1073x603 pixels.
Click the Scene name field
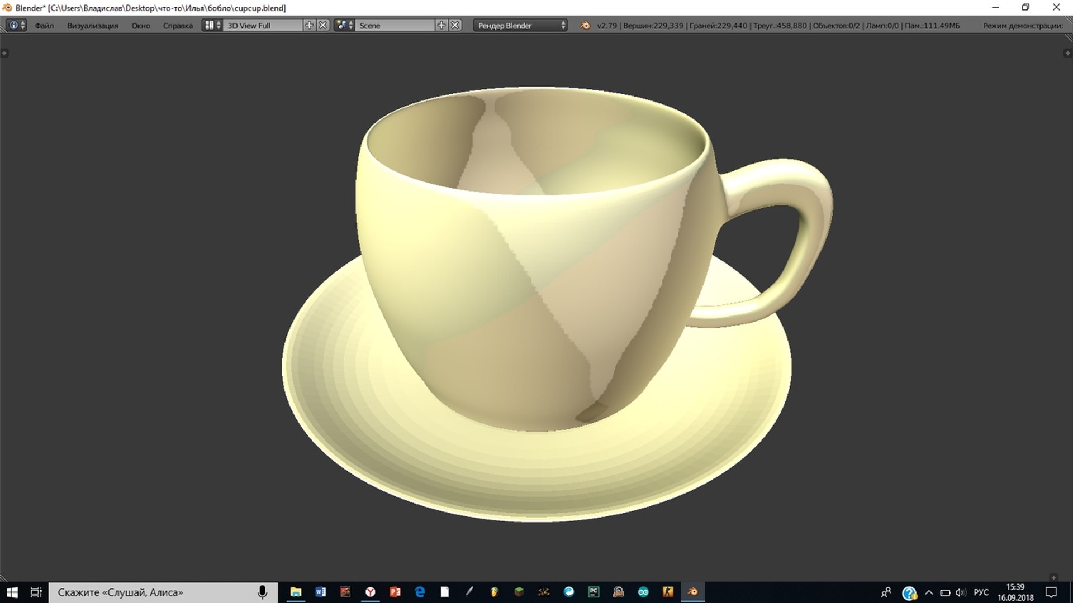[395, 26]
